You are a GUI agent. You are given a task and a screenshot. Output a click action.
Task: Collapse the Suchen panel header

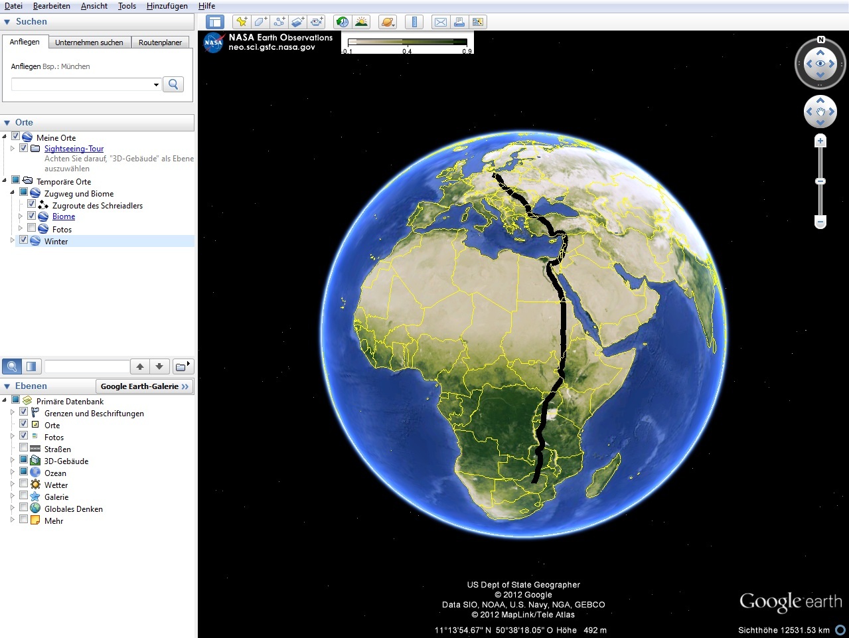[7, 22]
